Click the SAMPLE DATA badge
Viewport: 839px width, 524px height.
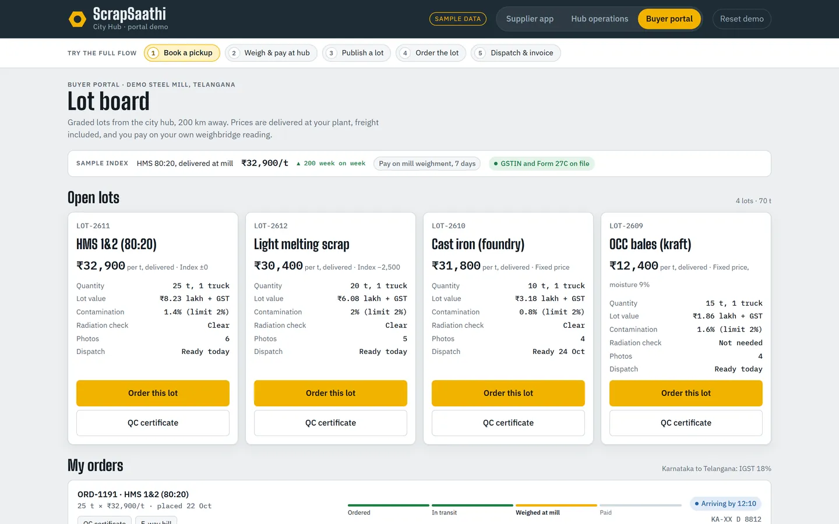pos(458,19)
